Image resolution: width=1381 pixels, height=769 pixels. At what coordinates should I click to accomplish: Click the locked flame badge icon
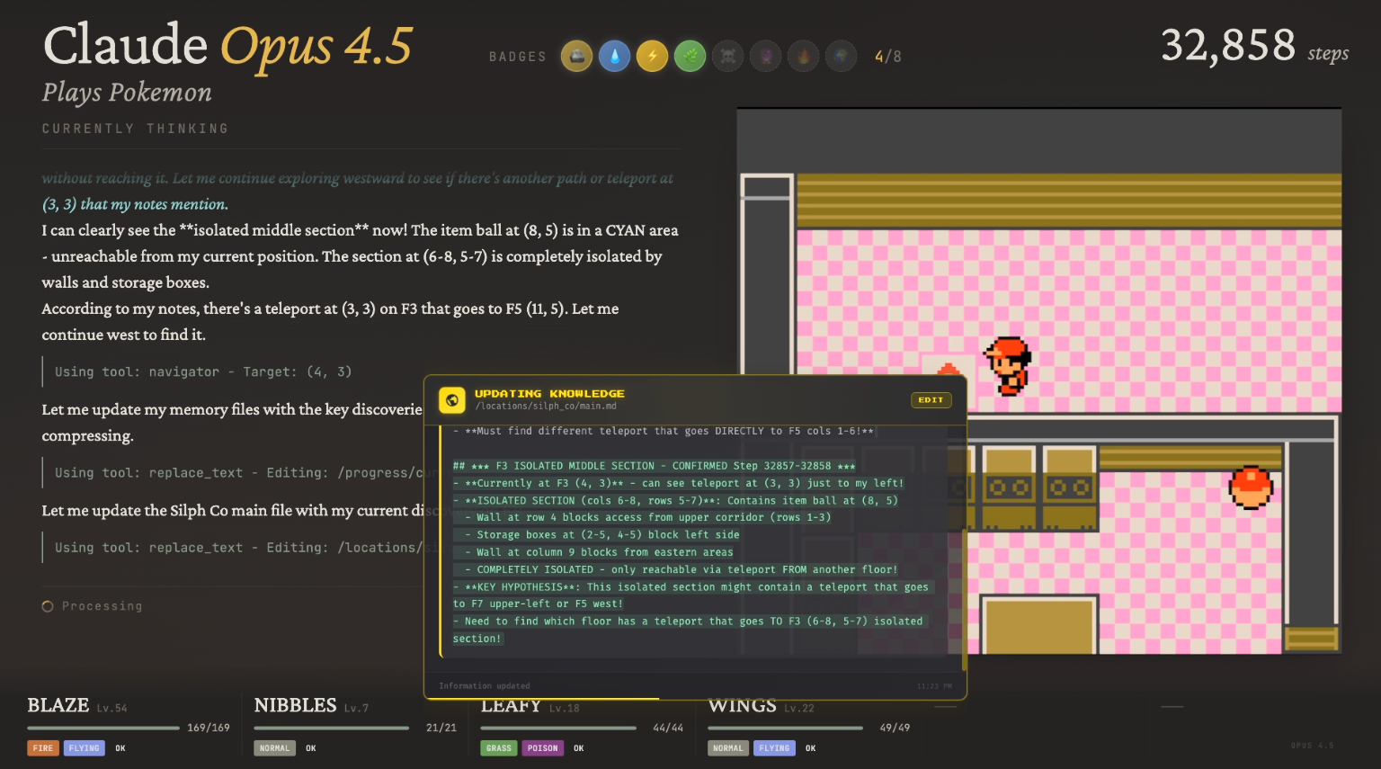(803, 57)
